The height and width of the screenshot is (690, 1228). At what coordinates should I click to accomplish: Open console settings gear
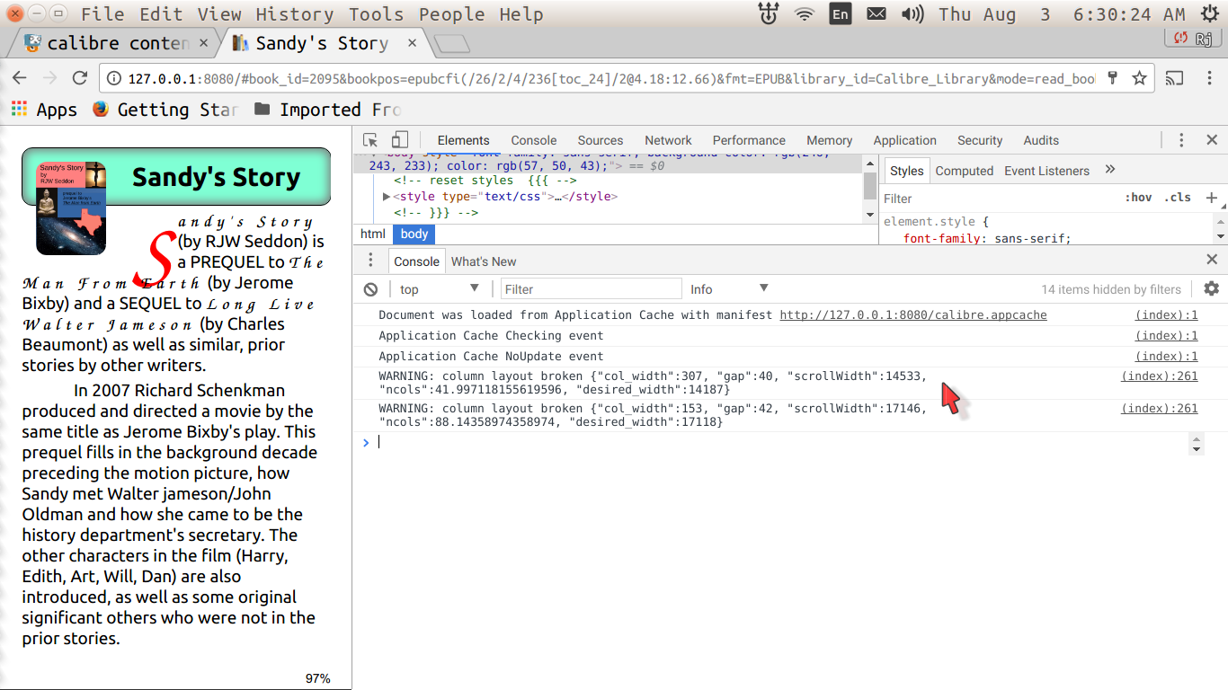[1212, 288]
